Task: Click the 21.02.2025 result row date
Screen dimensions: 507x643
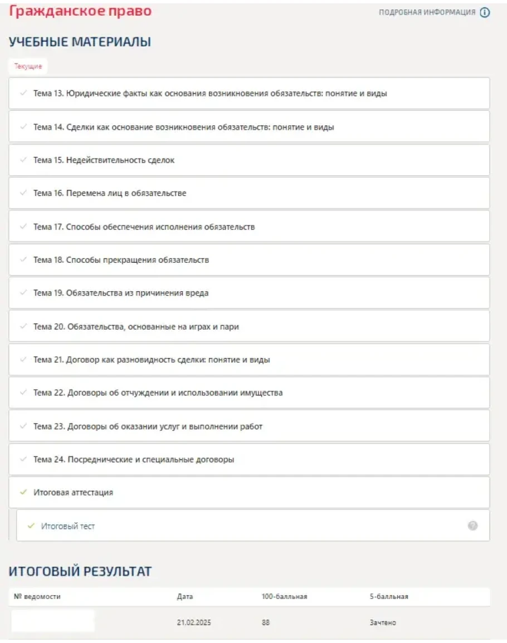Action: pyautogui.click(x=192, y=622)
